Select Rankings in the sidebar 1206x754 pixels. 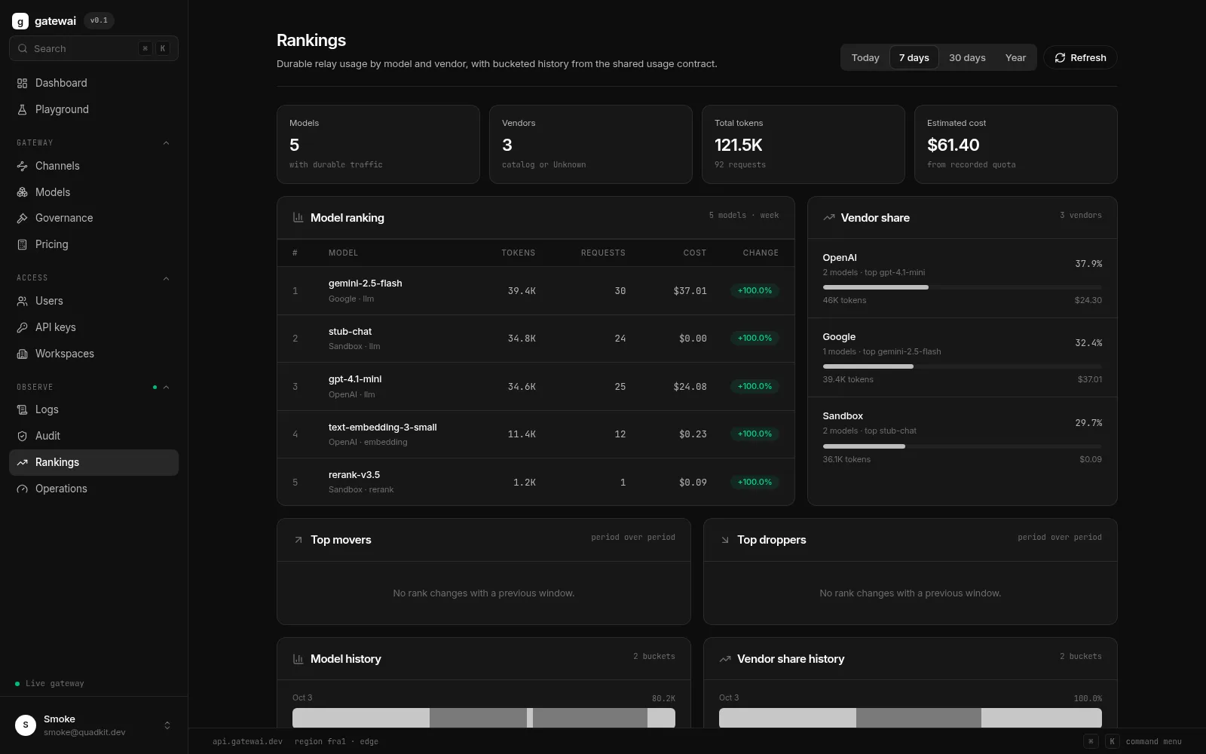93,462
